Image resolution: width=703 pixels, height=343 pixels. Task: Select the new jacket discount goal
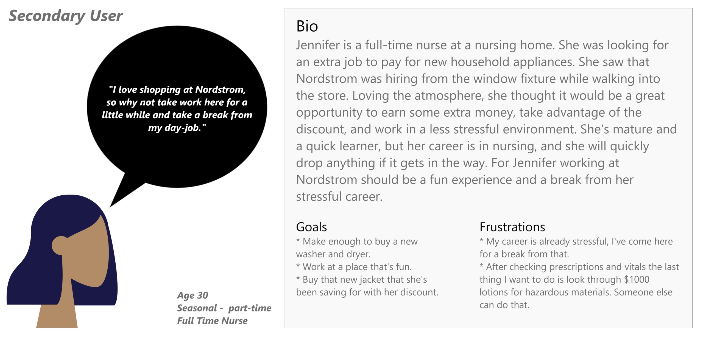pyautogui.click(x=367, y=286)
